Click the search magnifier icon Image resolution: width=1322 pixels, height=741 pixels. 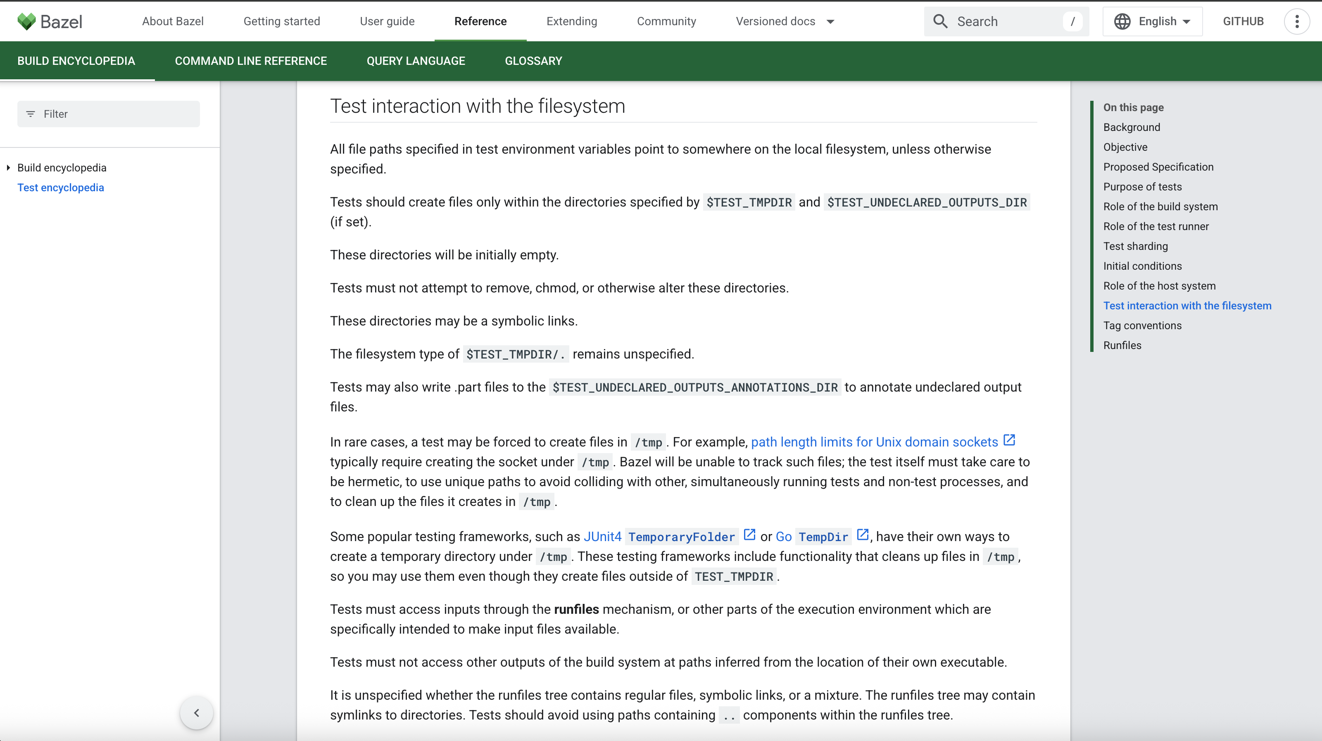point(940,21)
